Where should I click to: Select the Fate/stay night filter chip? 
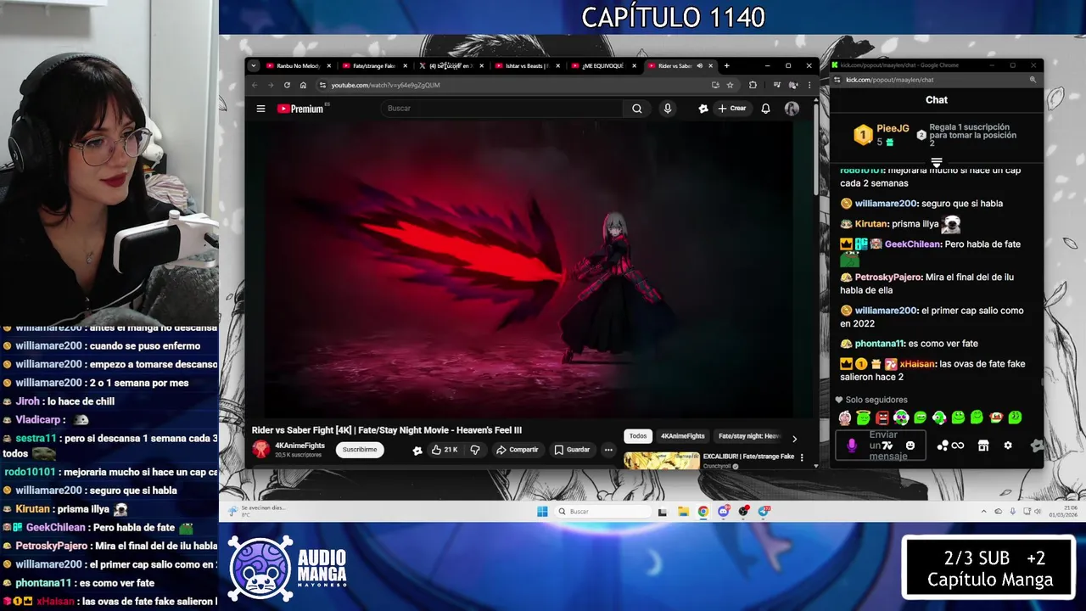[749, 436]
